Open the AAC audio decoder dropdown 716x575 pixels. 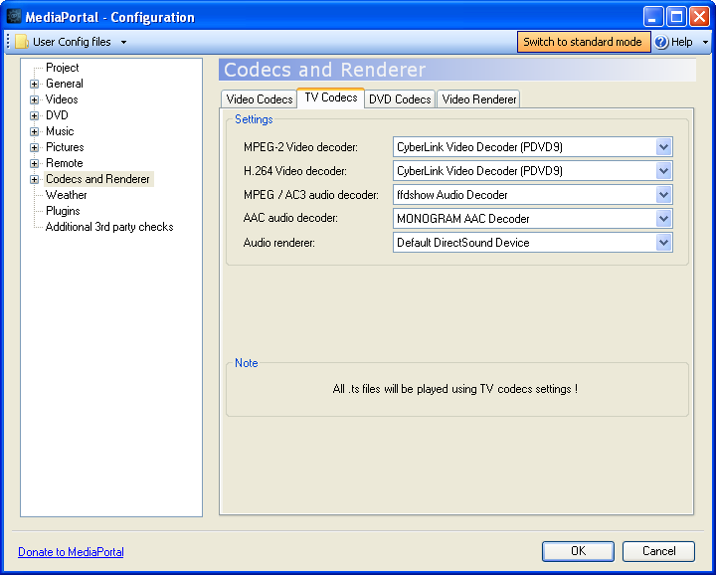[x=663, y=219]
